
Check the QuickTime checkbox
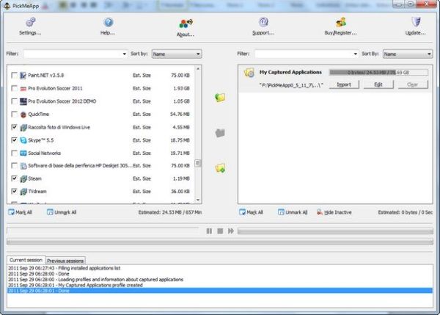(14, 114)
